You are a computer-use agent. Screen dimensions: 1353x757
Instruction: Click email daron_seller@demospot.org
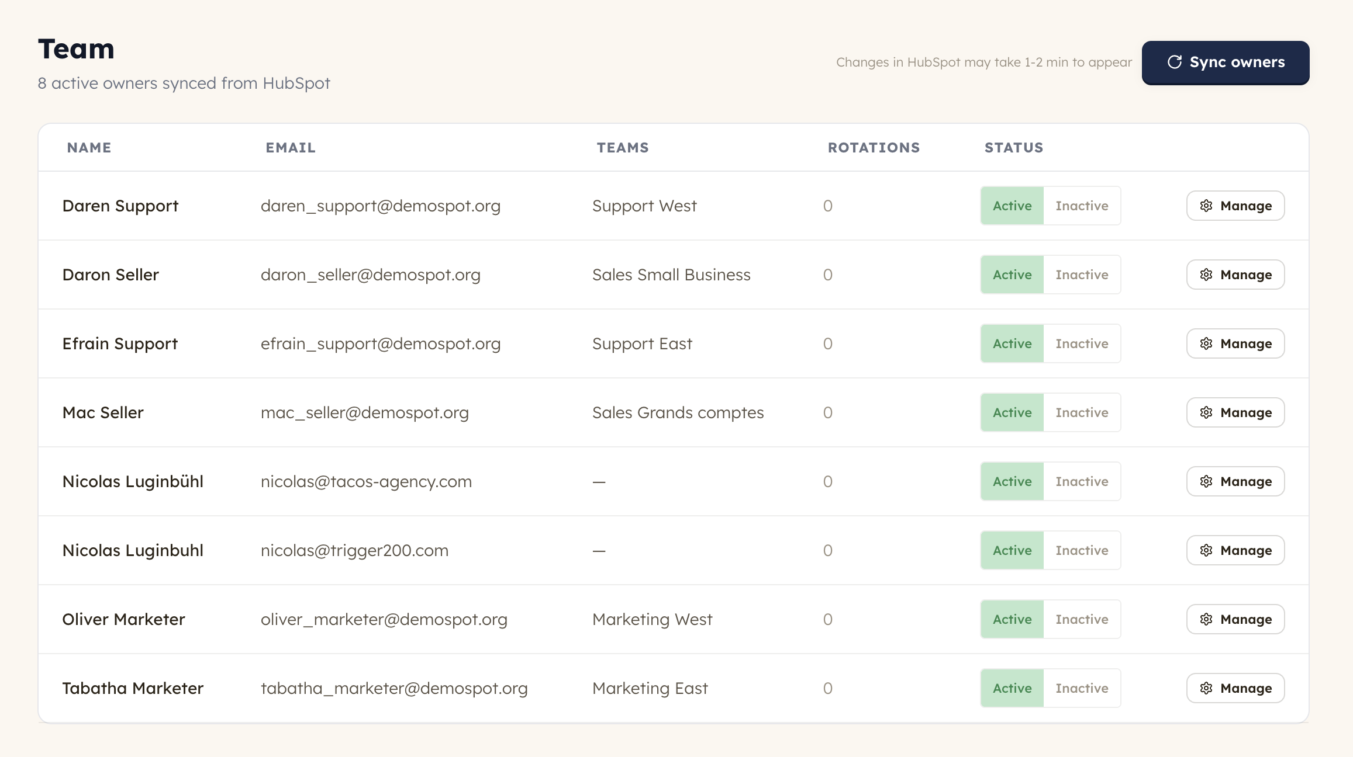click(x=370, y=275)
